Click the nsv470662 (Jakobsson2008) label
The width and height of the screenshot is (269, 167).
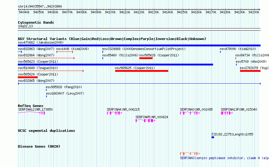(x=41, y=42)
